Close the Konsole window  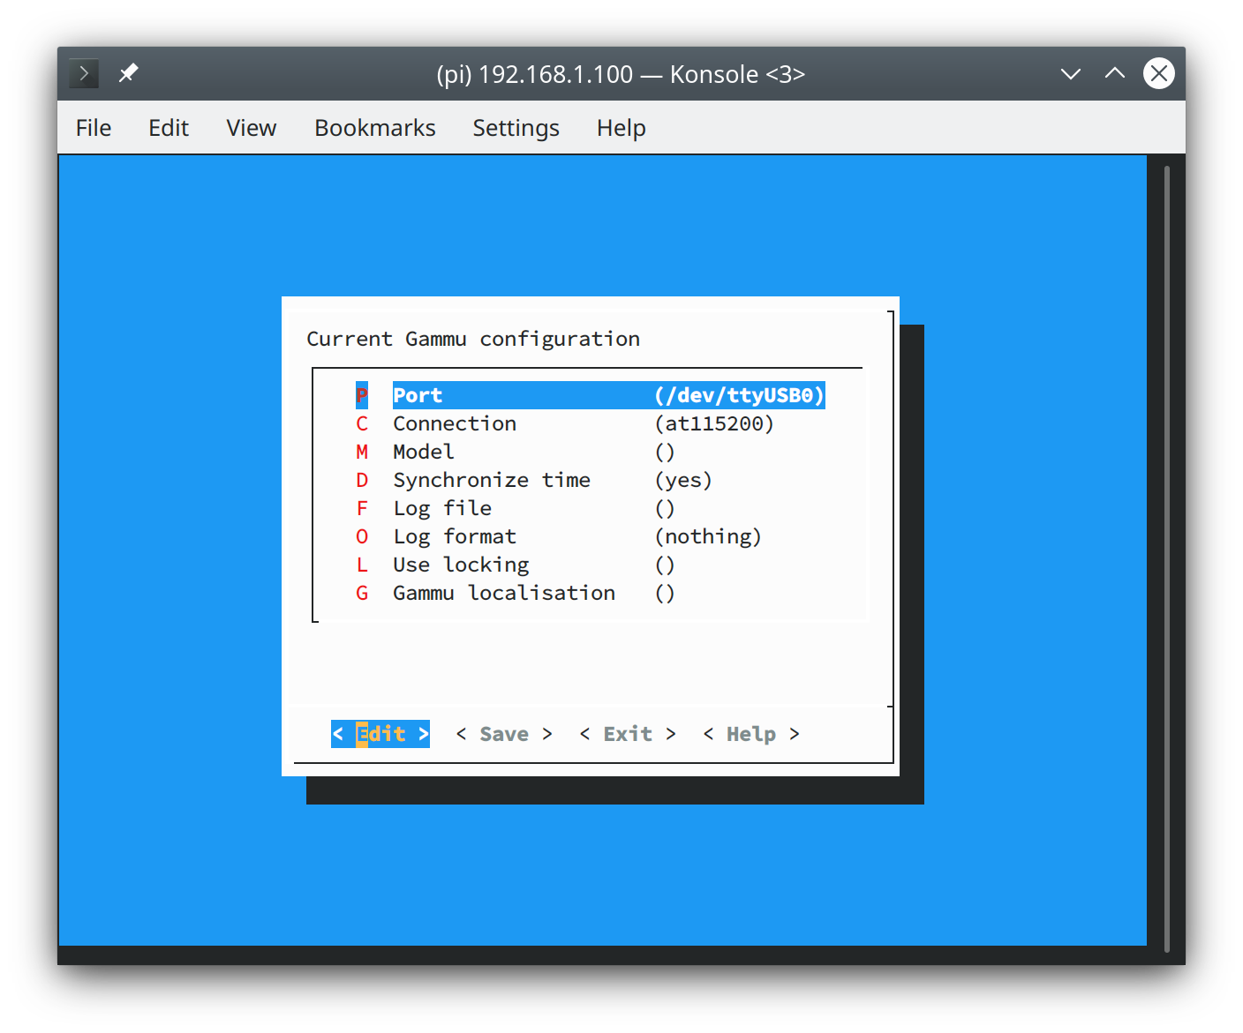pos(1159,73)
